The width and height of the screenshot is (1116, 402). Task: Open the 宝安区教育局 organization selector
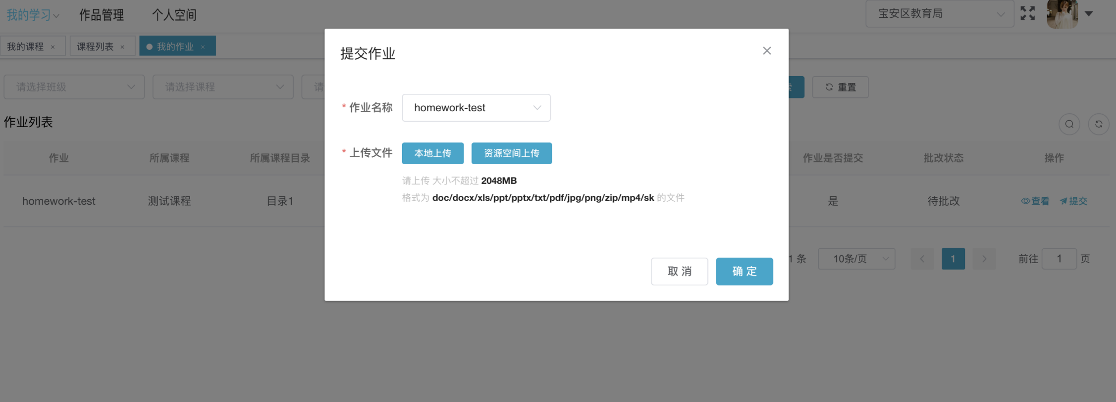939,14
